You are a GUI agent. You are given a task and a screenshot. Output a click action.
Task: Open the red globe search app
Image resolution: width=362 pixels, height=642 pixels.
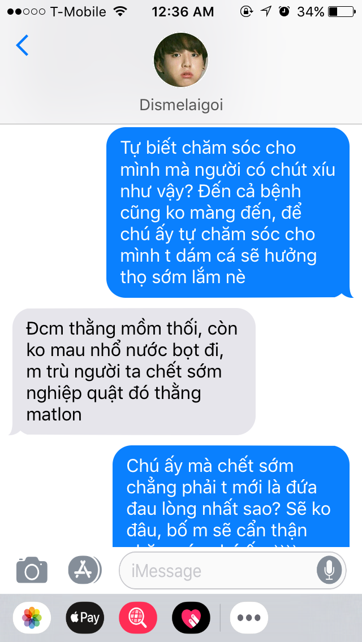tap(138, 618)
